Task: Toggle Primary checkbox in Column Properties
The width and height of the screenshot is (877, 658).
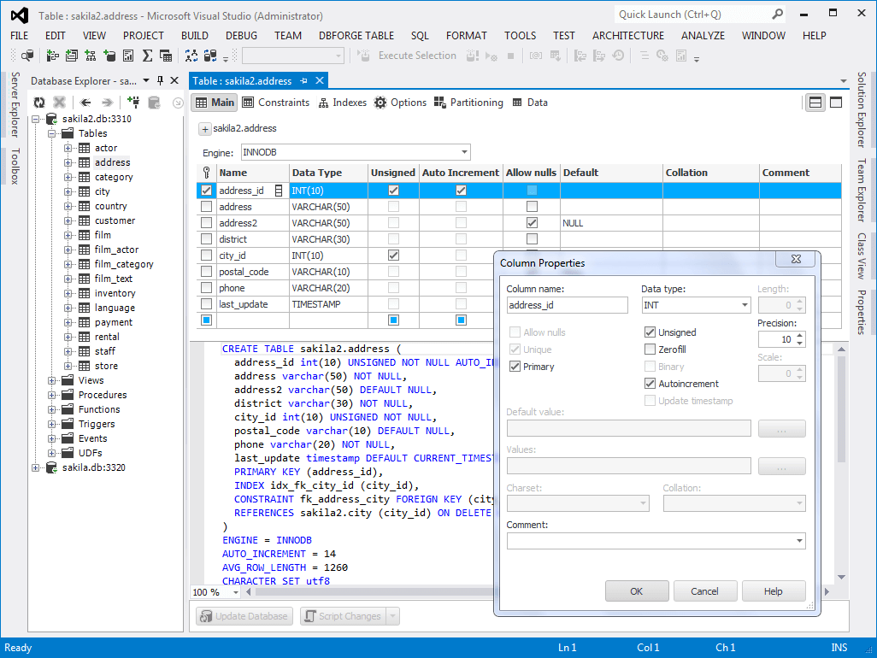Action: [x=515, y=367]
